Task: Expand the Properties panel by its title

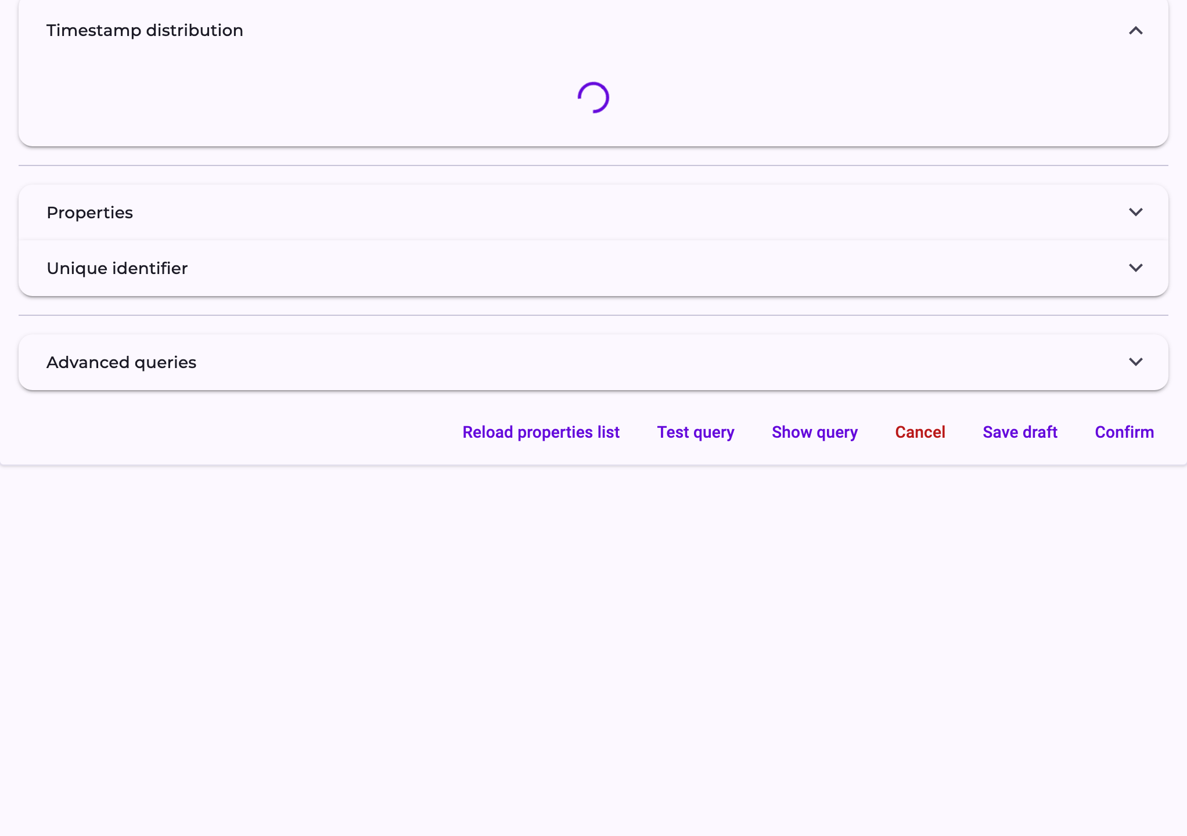Action: 89,212
